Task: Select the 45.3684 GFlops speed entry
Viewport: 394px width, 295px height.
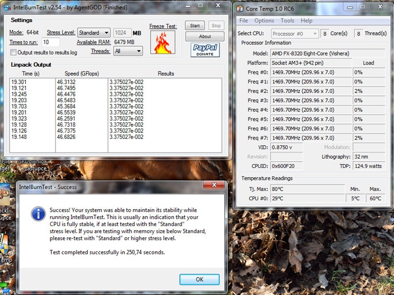Action: [x=66, y=106]
